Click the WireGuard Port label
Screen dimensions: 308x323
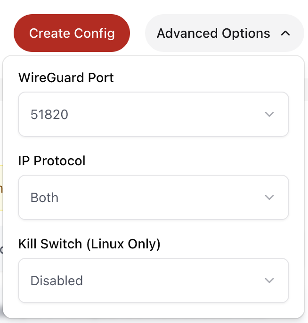point(66,77)
